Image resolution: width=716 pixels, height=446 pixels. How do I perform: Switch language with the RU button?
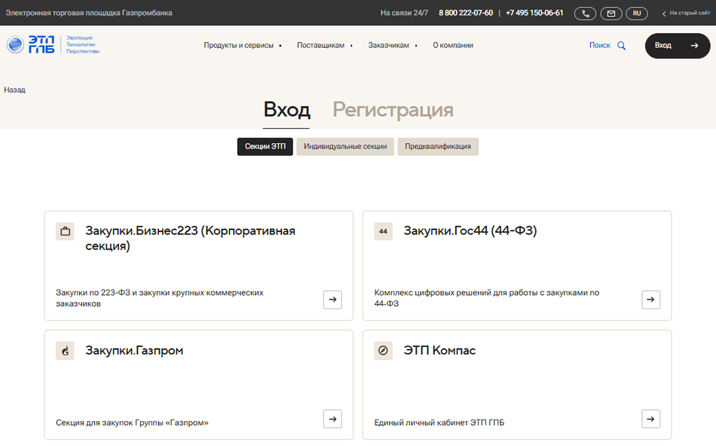[637, 14]
